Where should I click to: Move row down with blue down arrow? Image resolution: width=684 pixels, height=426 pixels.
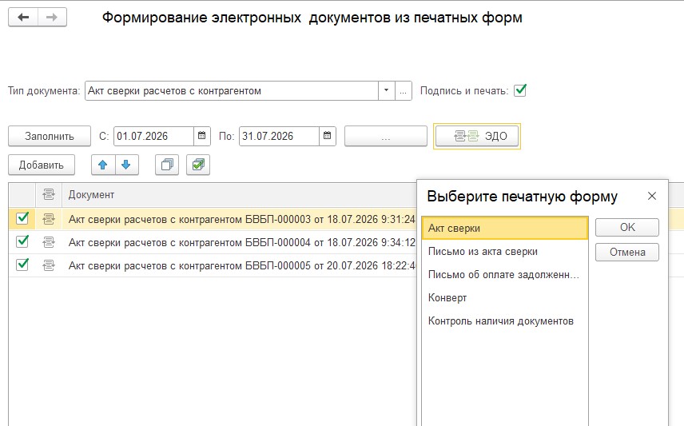(x=126, y=165)
